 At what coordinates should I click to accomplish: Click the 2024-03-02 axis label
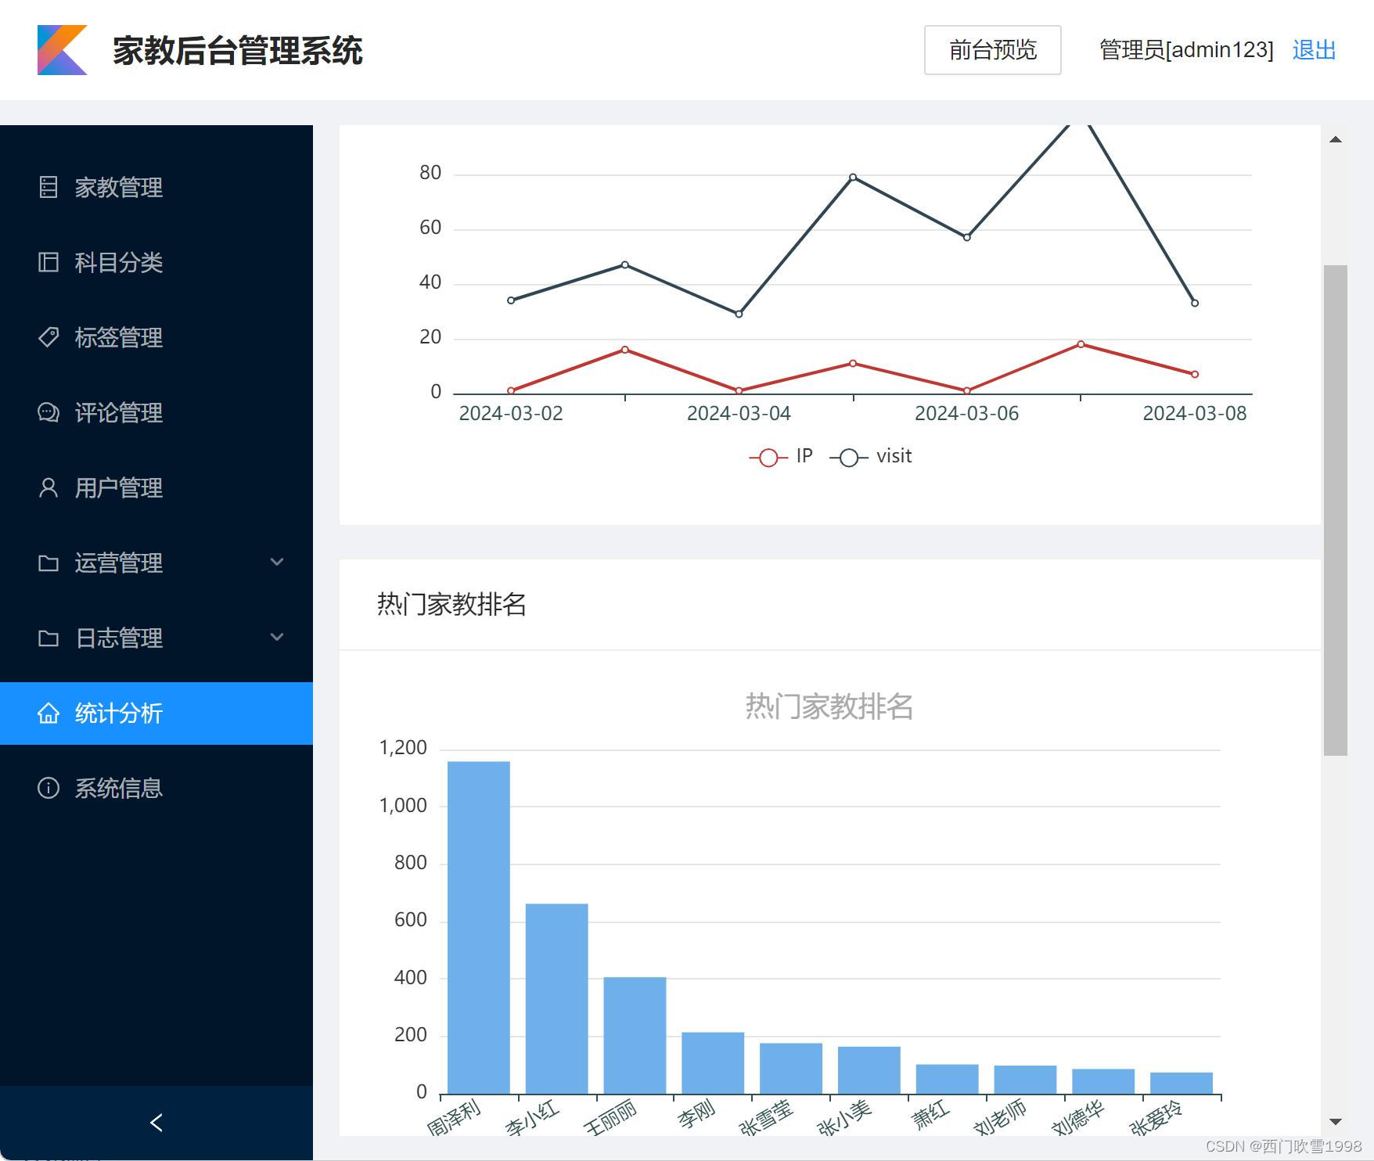coord(511,414)
